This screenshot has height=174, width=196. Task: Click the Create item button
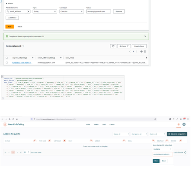[139, 46]
